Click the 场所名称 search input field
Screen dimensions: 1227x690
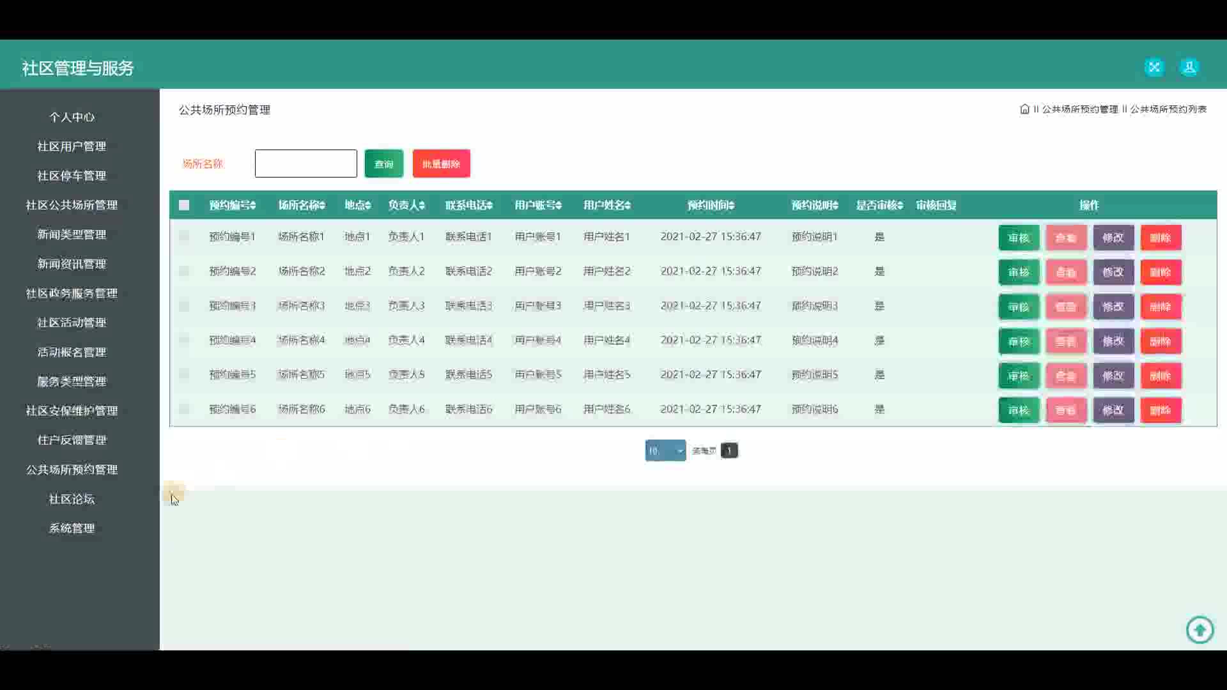[305, 164]
